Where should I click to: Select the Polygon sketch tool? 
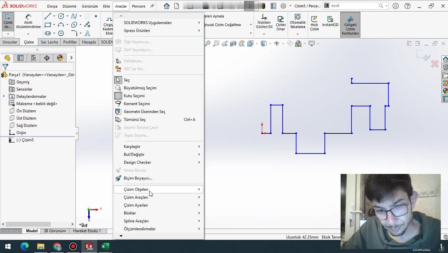click(x=61, y=33)
